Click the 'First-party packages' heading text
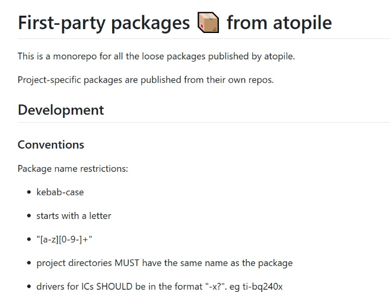The height and width of the screenshot is (292, 390). [103, 23]
